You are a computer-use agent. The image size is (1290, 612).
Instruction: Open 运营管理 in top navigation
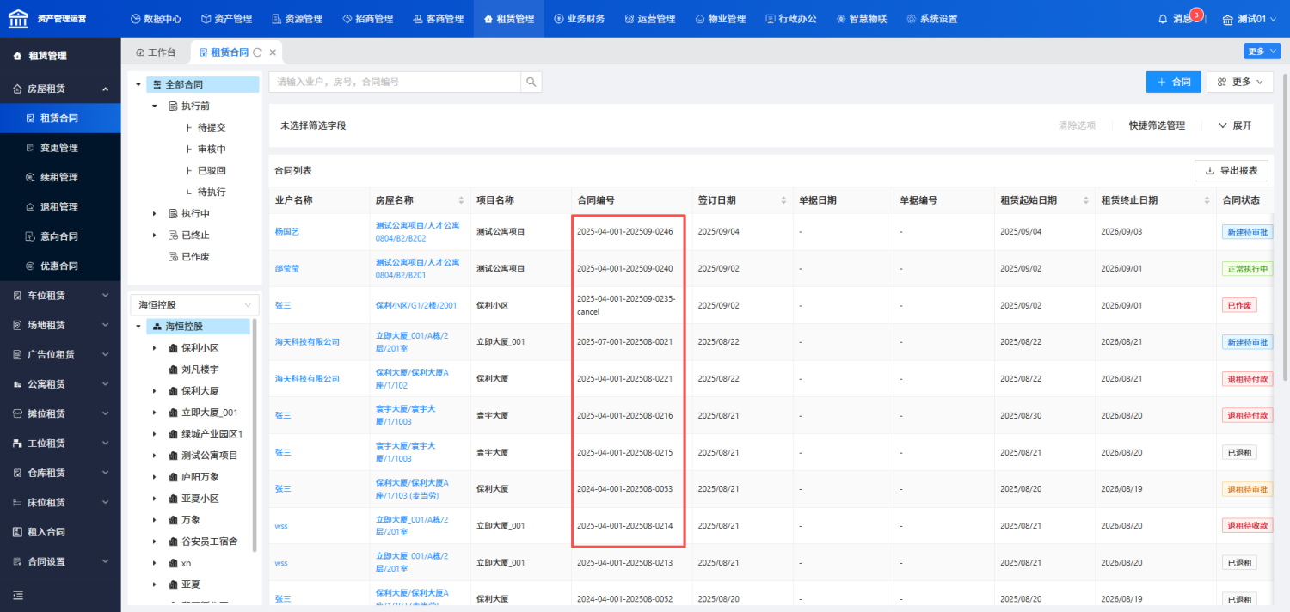point(650,19)
